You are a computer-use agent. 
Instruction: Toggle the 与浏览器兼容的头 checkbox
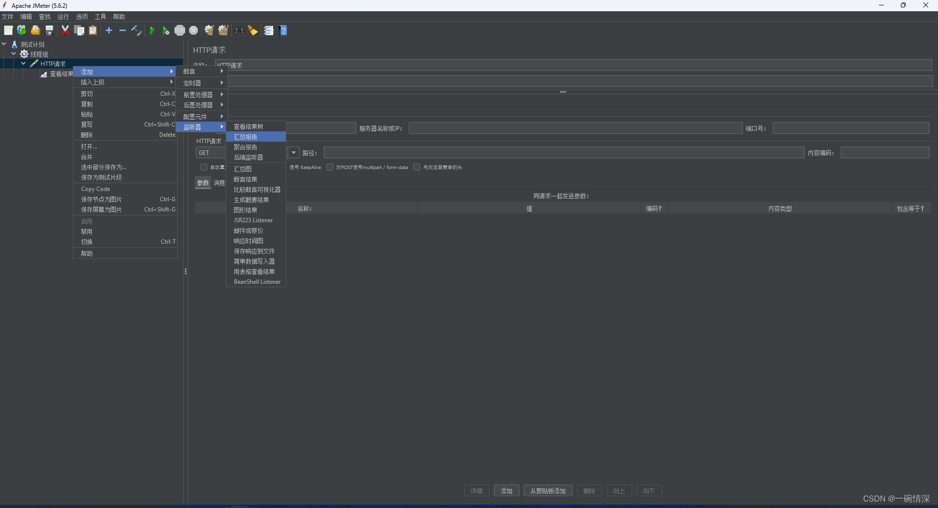417,167
